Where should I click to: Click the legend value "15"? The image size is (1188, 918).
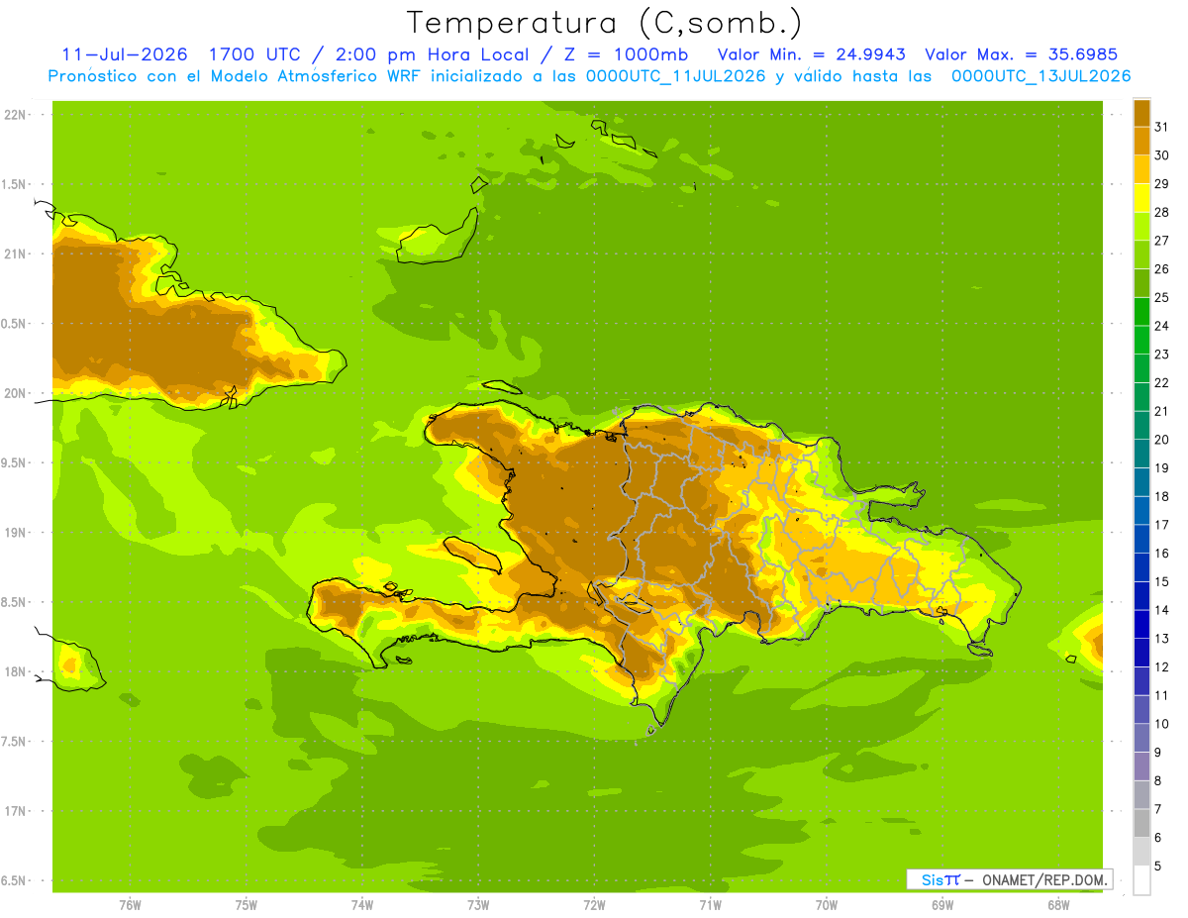pyautogui.click(x=1161, y=581)
